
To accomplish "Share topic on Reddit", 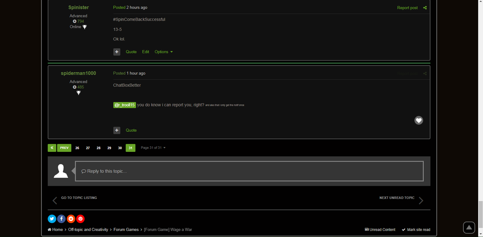I will click(x=71, y=219).
